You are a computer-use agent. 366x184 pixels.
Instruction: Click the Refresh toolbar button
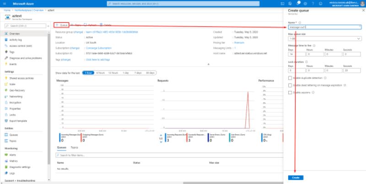point(90,25)
